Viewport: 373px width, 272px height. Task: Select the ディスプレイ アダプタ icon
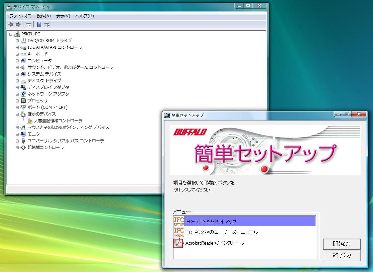coord(23,87)
